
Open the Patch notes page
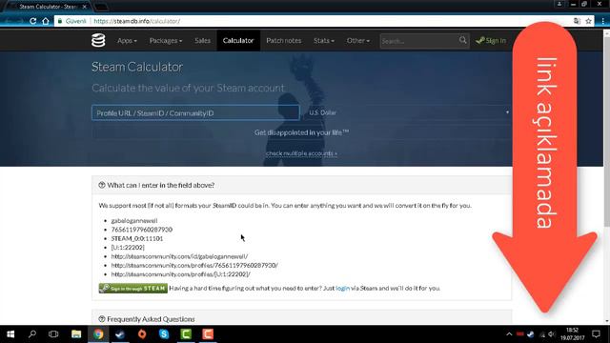[x=284, y=40]
